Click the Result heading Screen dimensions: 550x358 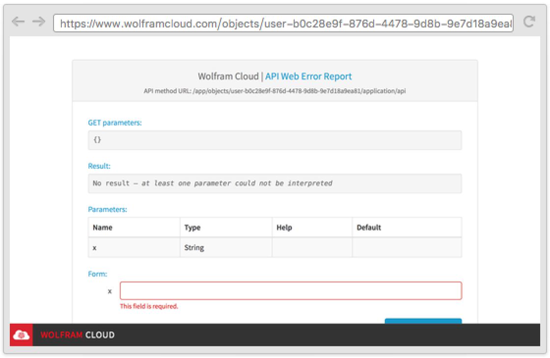pos(99,166)
